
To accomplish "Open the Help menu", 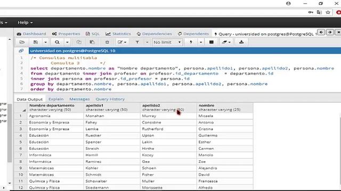I will [25, 22].
